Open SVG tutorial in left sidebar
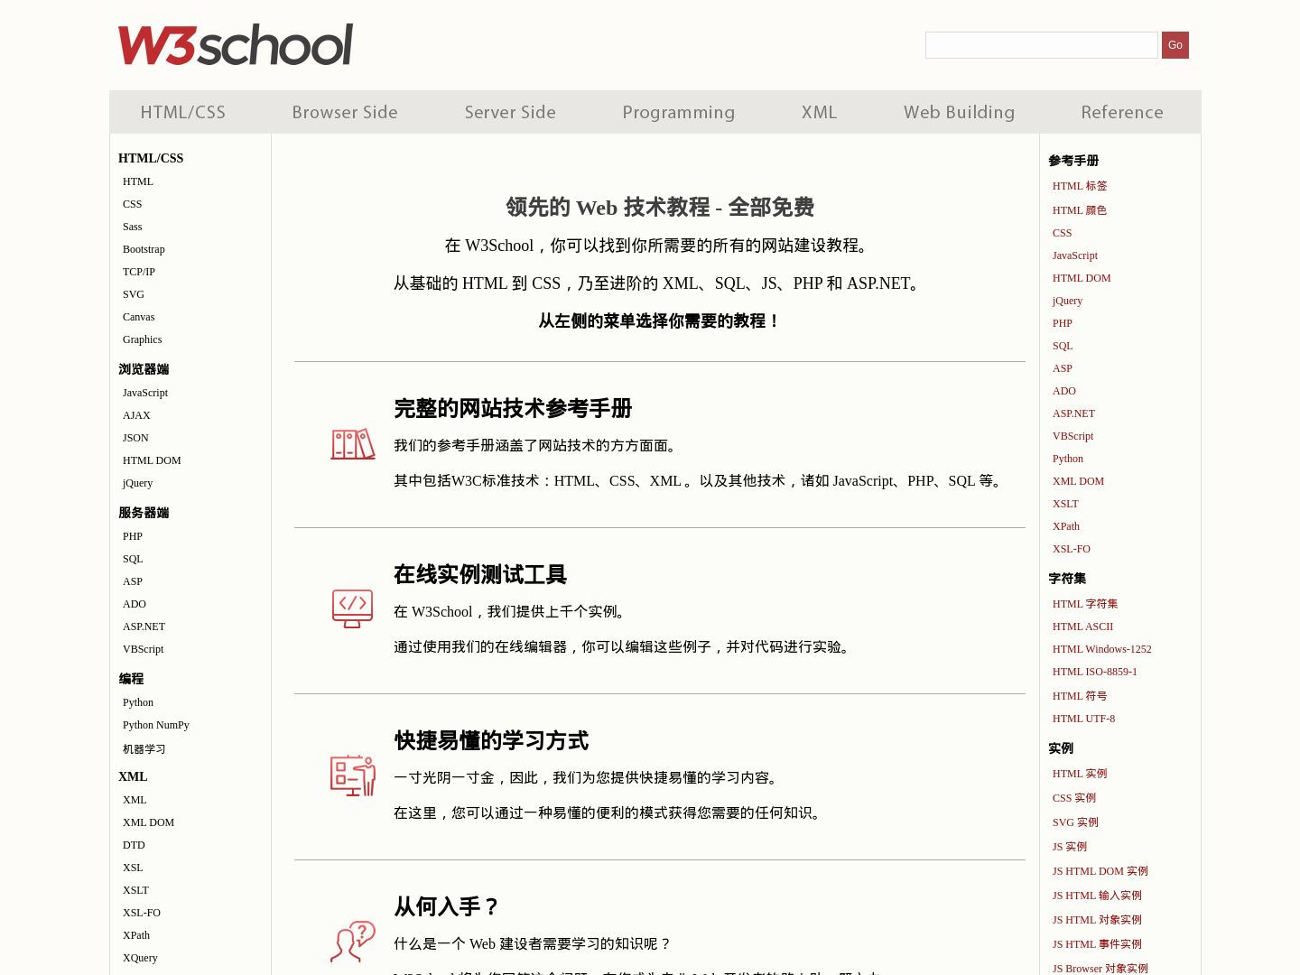This screenshot has width=1300, height=975. [x=134, y=294]
